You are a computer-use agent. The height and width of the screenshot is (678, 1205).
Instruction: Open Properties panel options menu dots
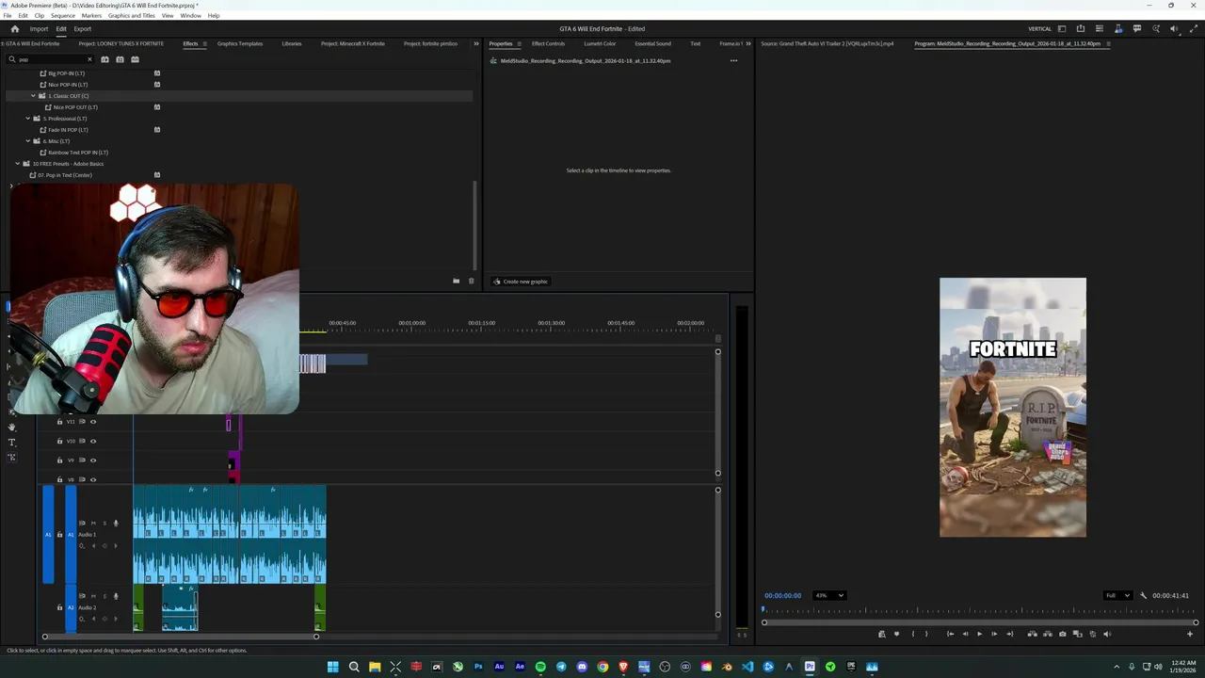click(x=733, y=60)
